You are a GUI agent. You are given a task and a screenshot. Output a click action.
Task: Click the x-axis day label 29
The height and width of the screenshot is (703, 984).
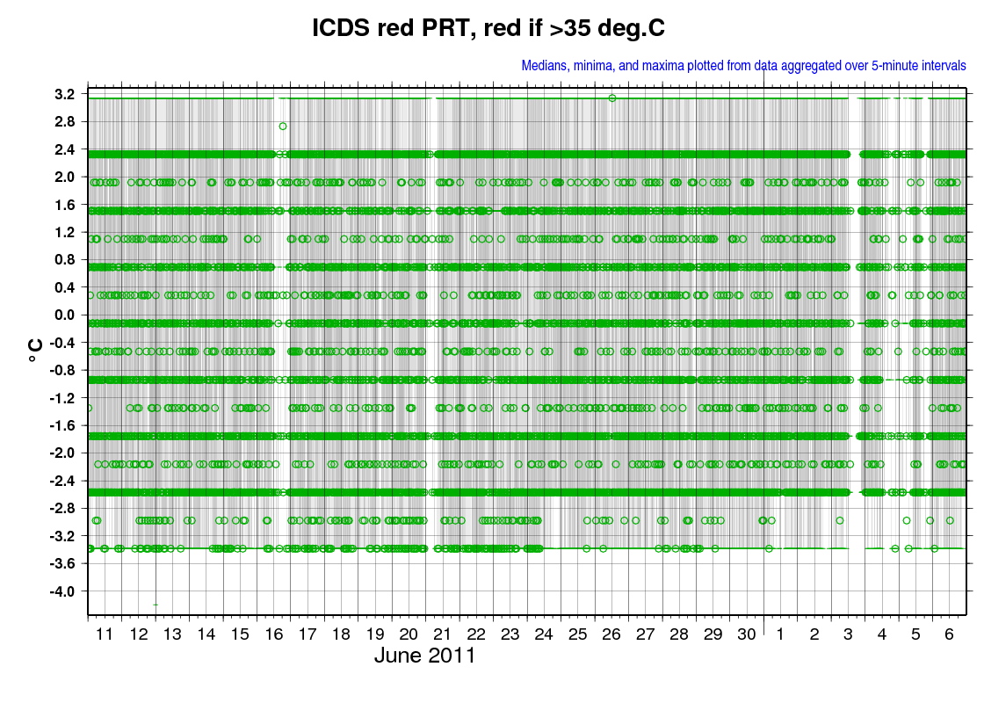[713, 634]
